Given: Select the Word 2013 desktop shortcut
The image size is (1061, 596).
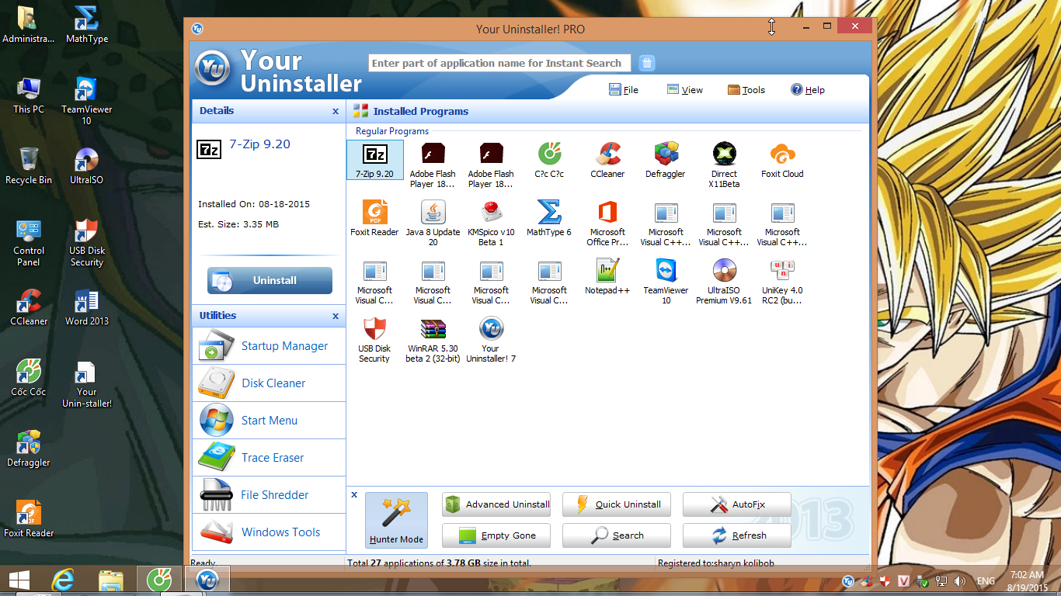Looking at the screenshot, I should (87, 307).
